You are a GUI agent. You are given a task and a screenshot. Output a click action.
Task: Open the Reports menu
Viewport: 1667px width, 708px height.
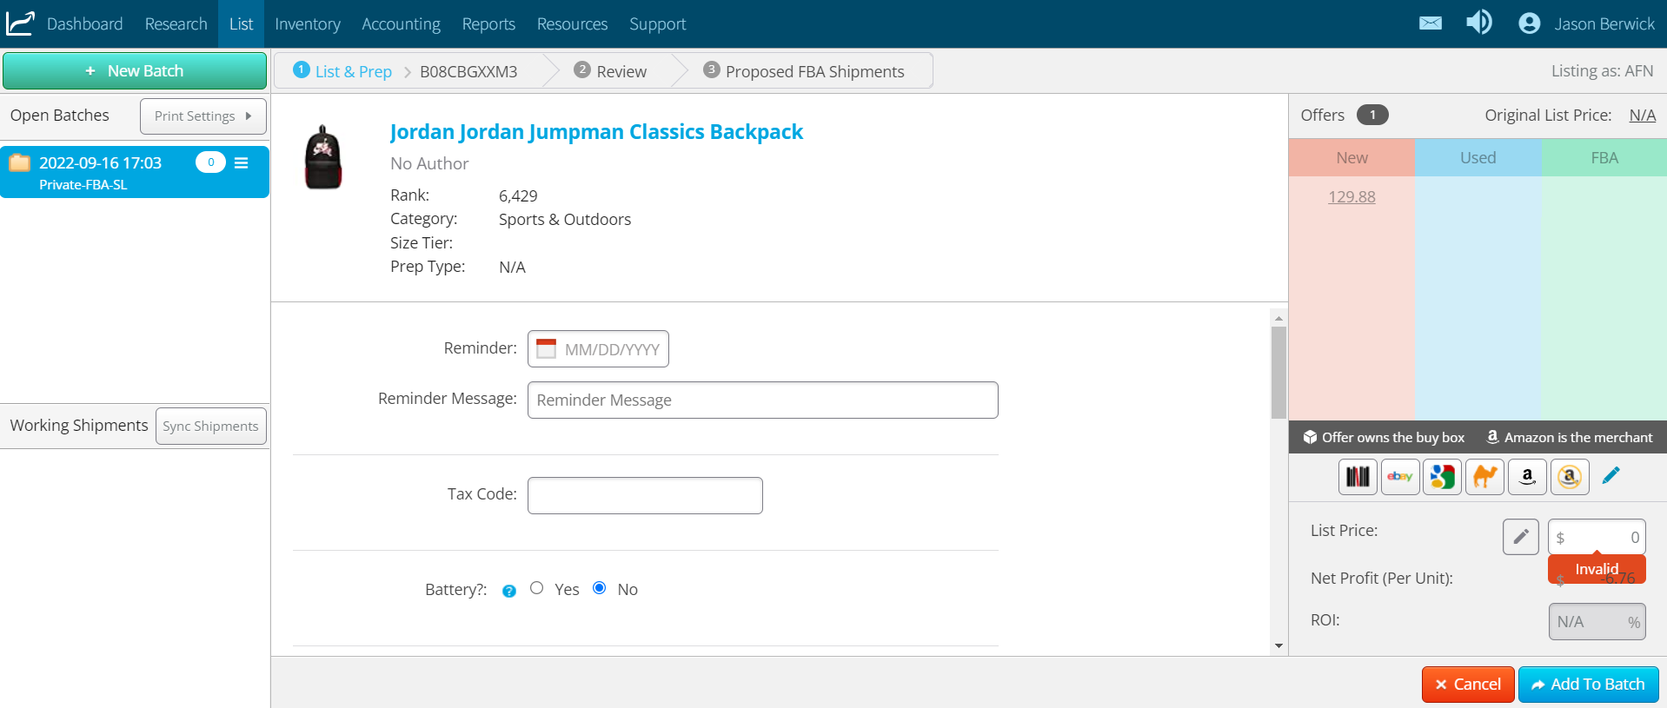pos(488,23)
